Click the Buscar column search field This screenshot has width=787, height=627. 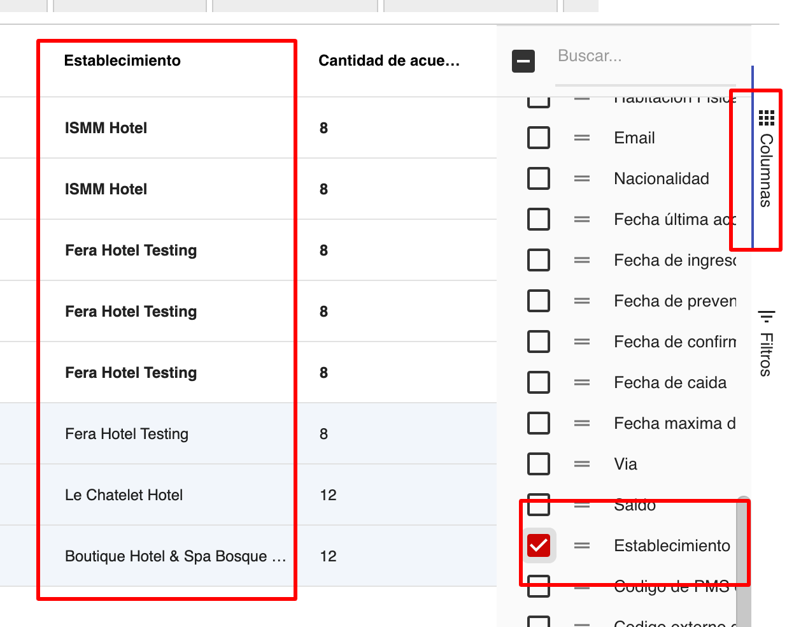pos(643,56)
